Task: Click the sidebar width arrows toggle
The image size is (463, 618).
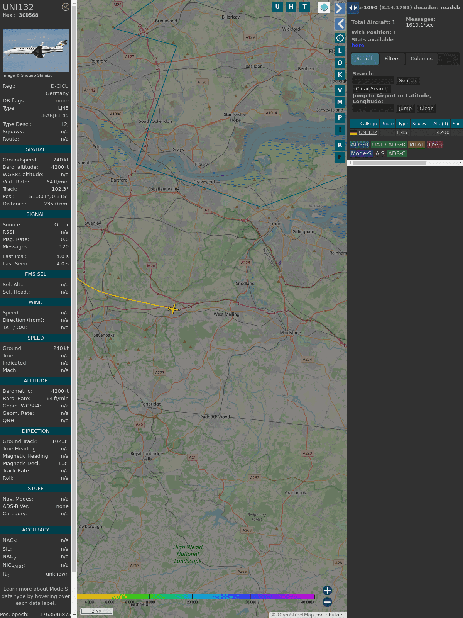Action: (x=353, y=7)
